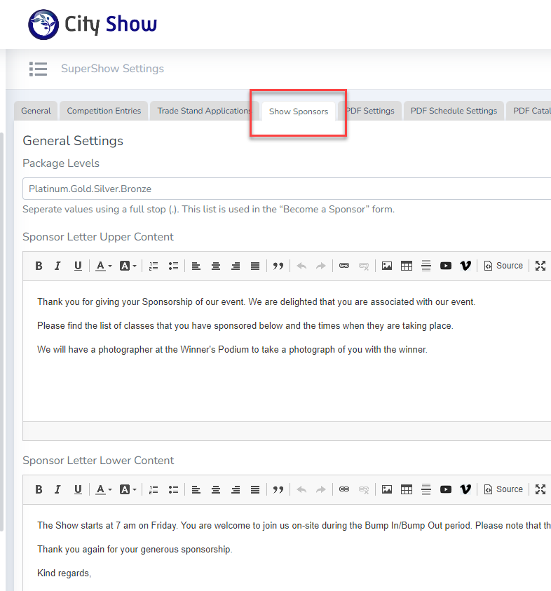Screen dimensions: 551x591
Task: Toggle bold in Sponsor Letter Upper Content toolbar
Action: coord(39,266)
